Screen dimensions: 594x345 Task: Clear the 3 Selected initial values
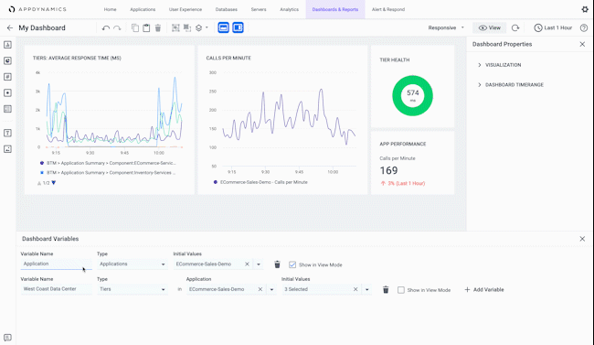click(355, 289)
